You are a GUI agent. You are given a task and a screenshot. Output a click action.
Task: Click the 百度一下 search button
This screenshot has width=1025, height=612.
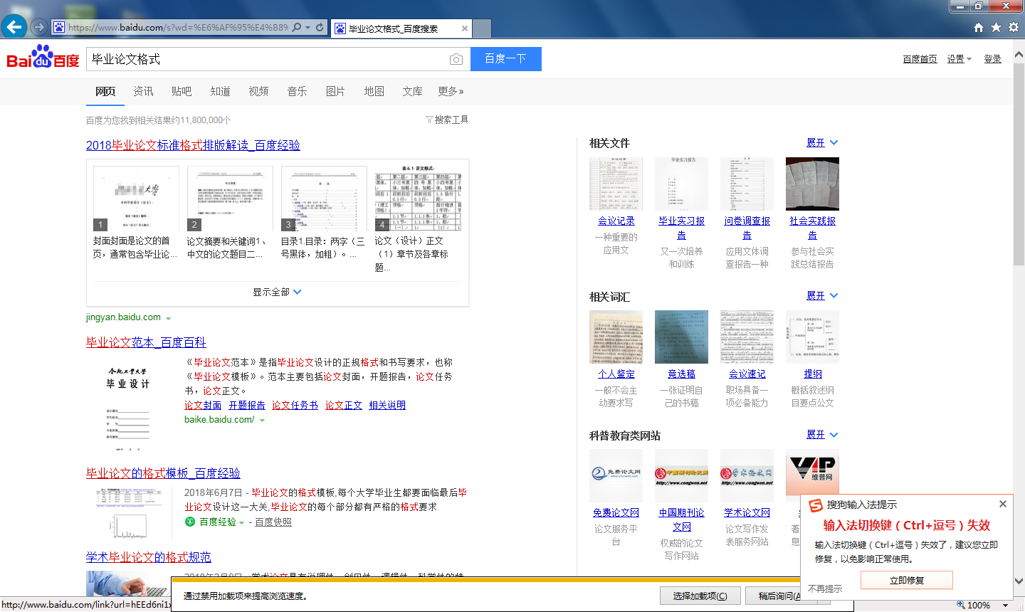(x=506, y=59)
